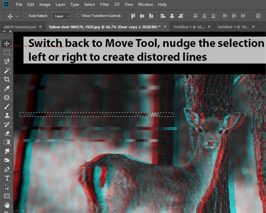Screen dimensions: 266x213
Task: Click Distribute left edges icon
Action: 225,16
